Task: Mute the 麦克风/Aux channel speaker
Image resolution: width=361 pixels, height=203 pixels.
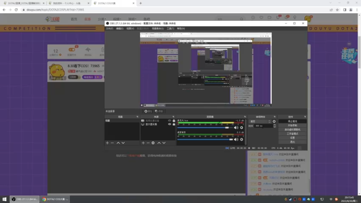Action: click(x=236, y=128)
